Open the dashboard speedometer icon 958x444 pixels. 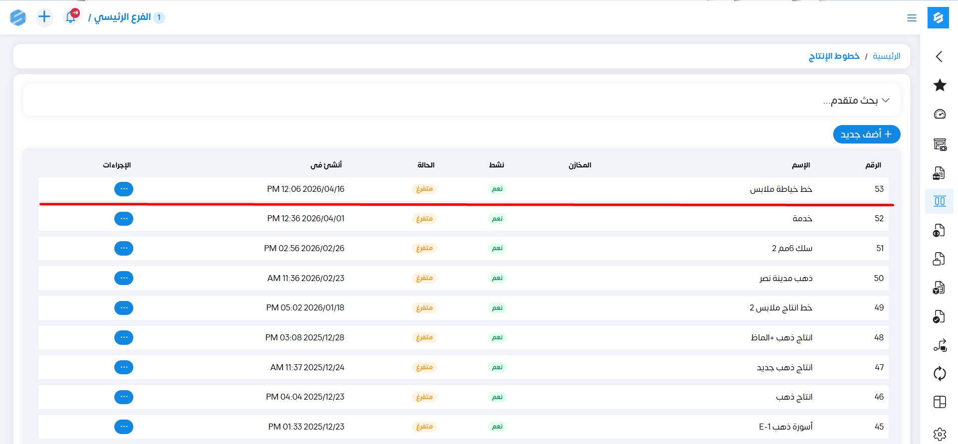coord(940,114)
